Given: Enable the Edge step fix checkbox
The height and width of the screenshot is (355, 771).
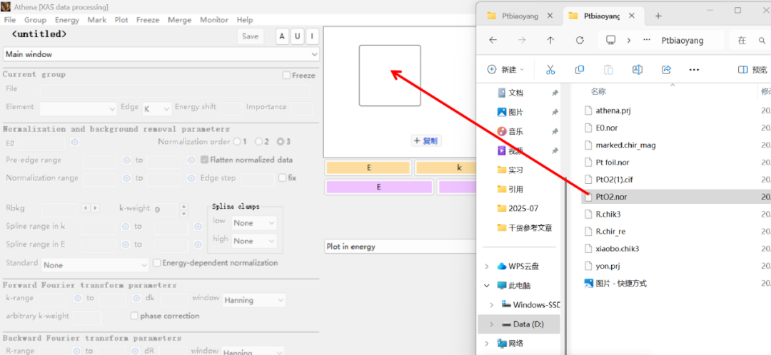Looking at the screenshot, I should click(282, 177).
